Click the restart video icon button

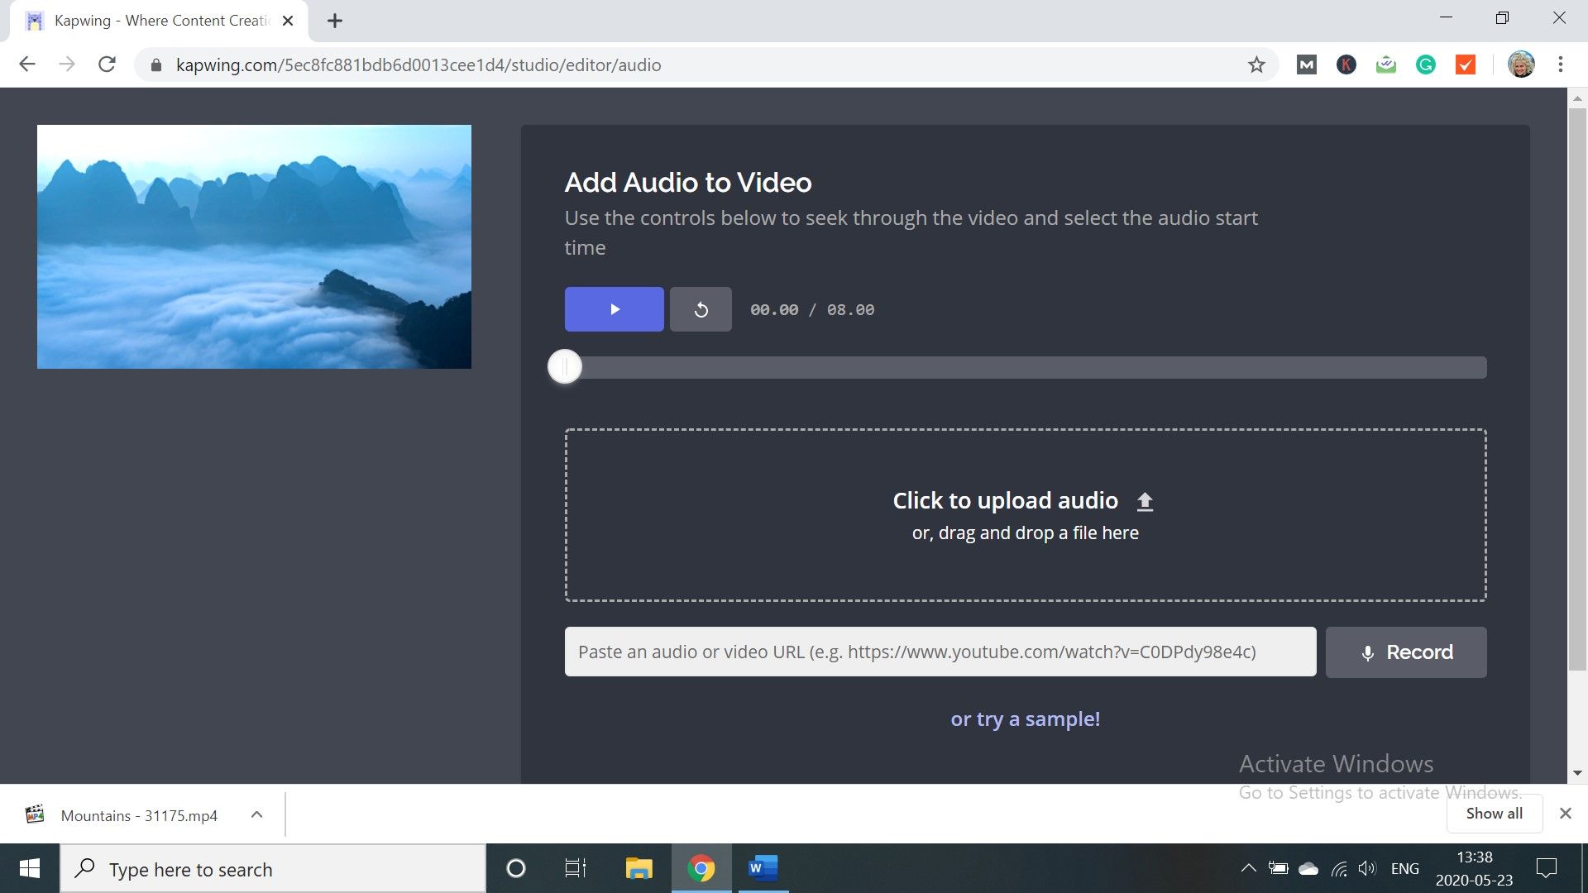click(x=701, y=309)
